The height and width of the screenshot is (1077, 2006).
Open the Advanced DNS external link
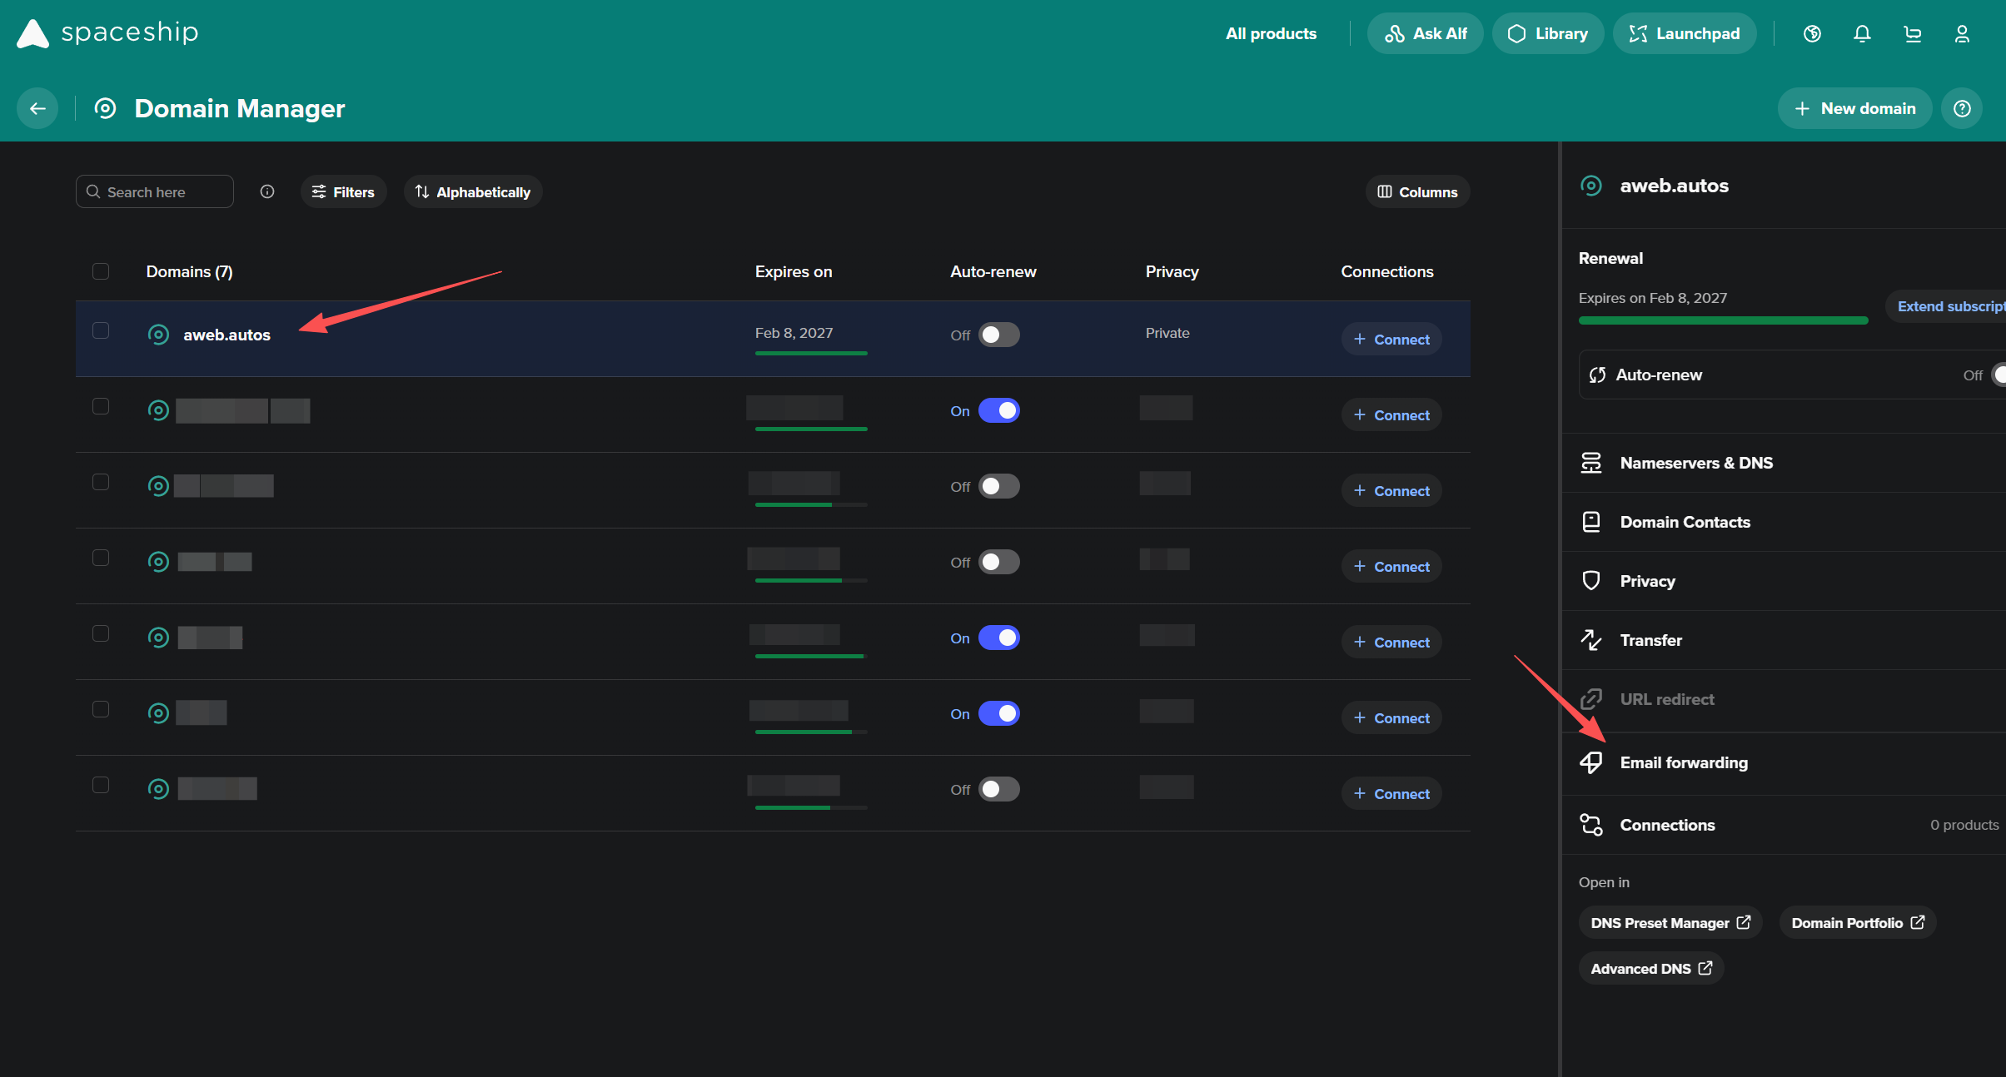point(1650,968)
